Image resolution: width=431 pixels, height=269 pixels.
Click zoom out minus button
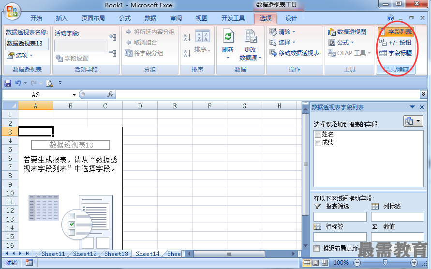[x=357, y=263]
